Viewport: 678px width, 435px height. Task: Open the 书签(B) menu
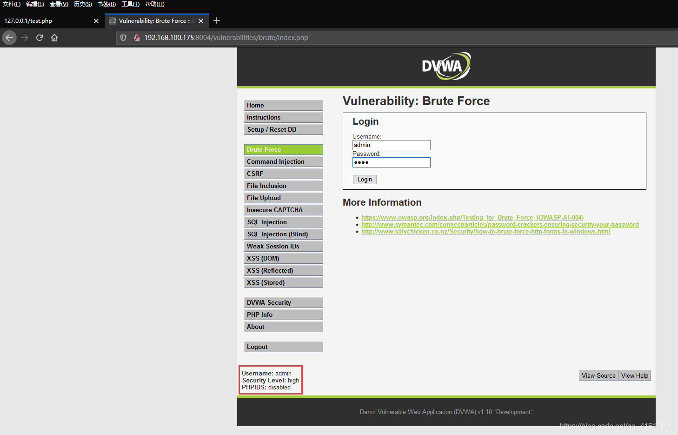point(107,4)
